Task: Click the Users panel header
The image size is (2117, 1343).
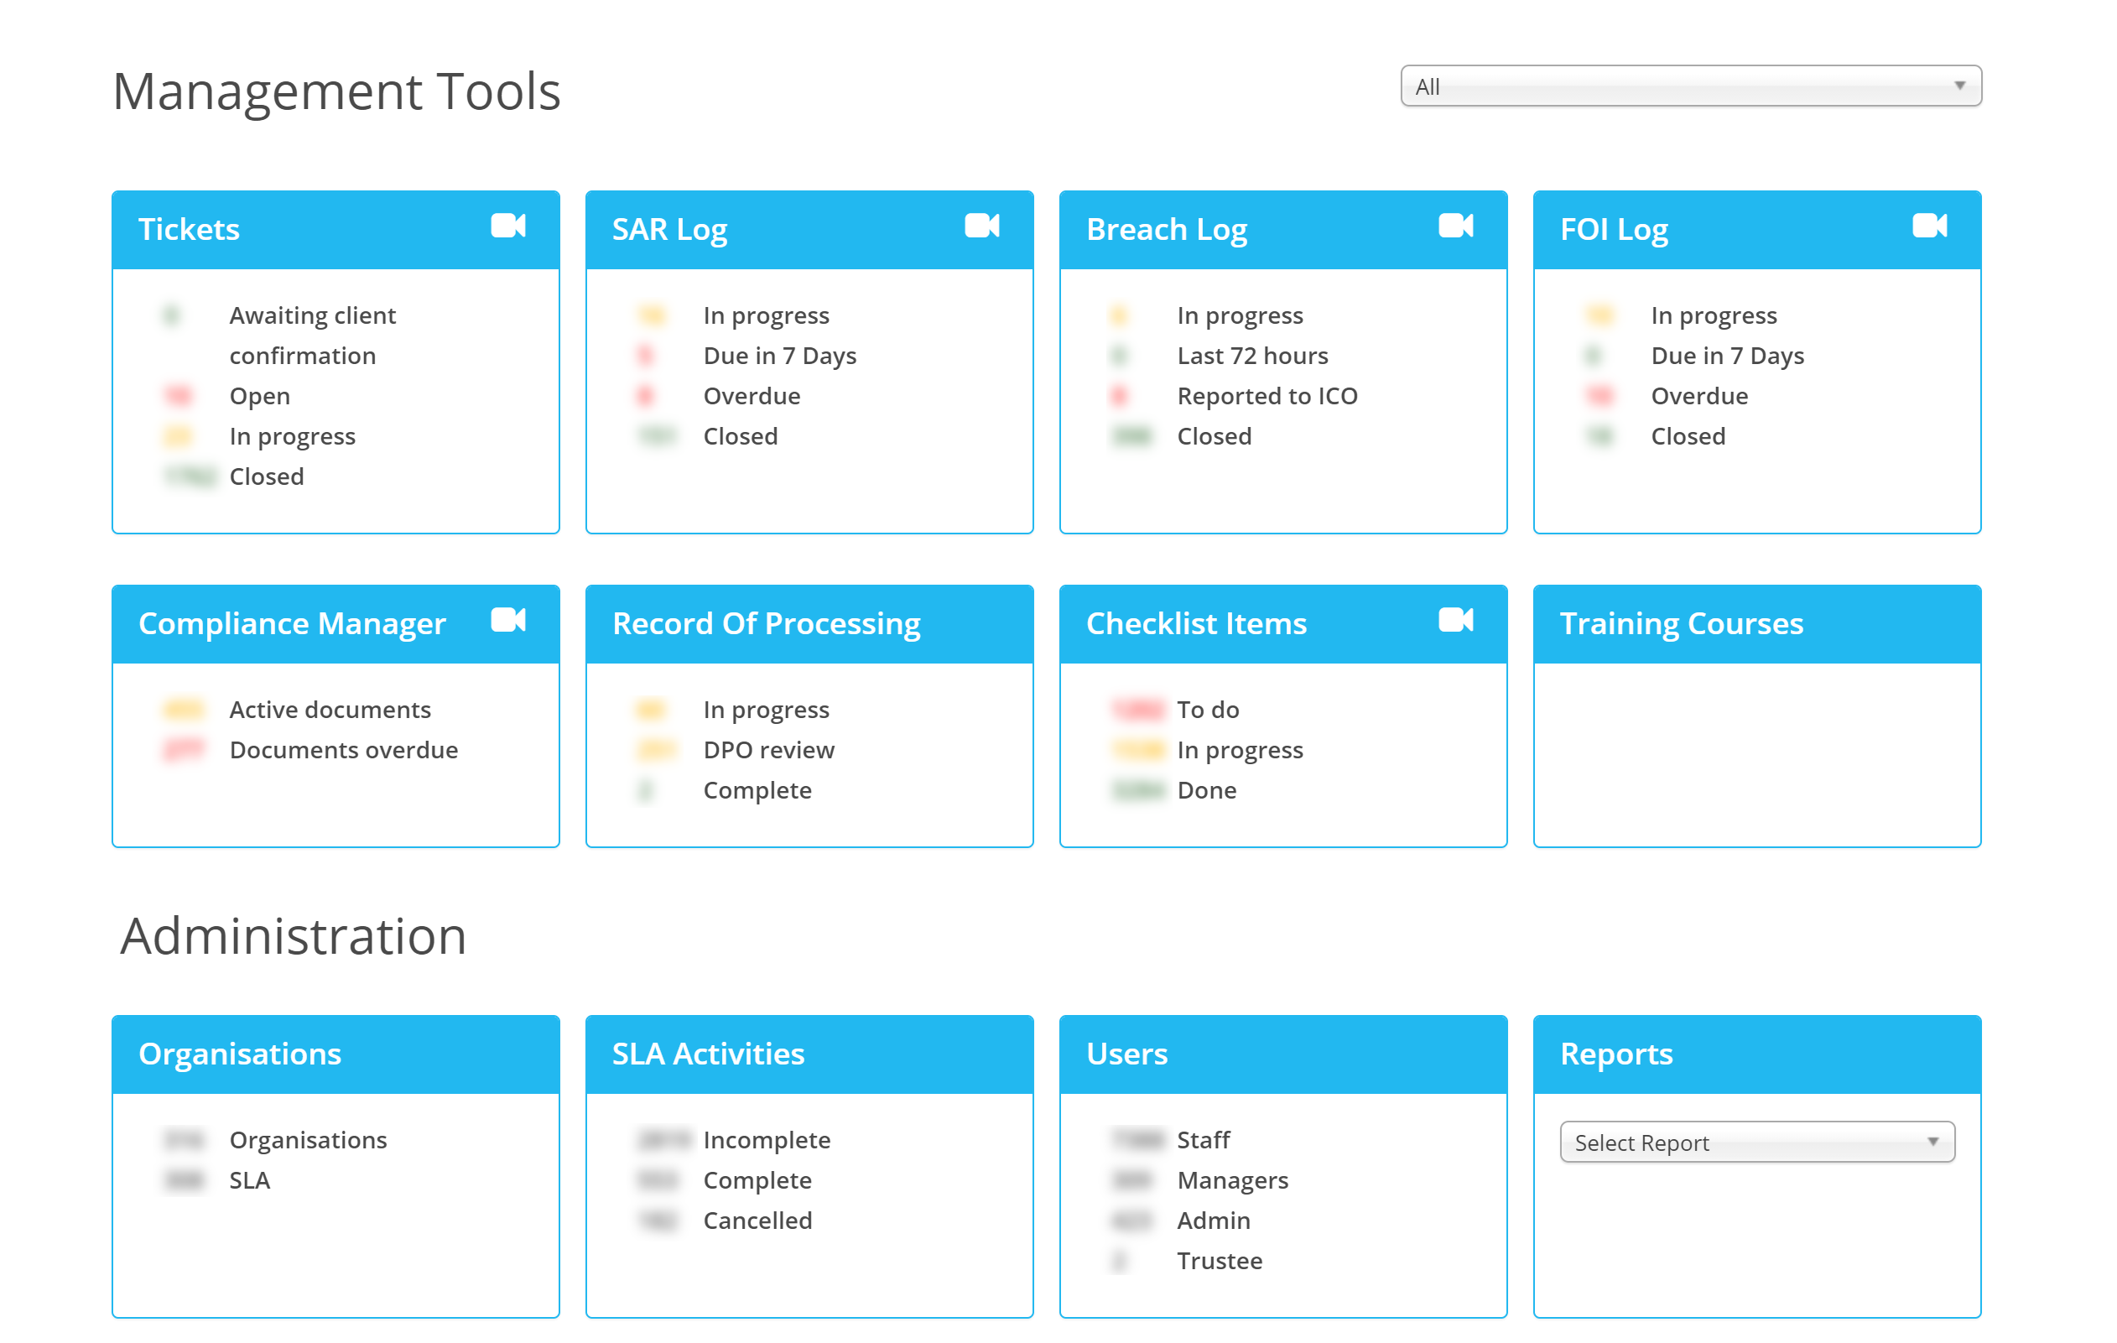Action: pos(1126,1053)
